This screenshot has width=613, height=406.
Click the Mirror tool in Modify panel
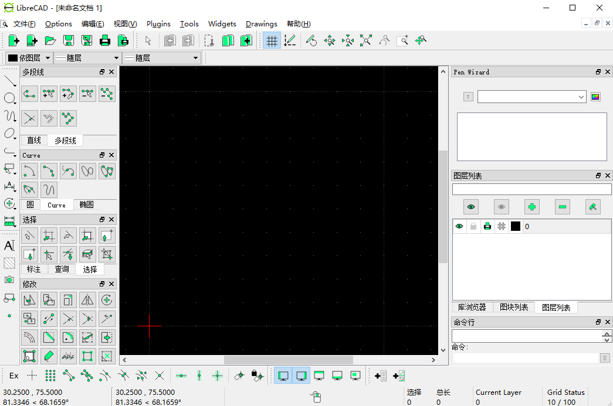(x=87, y=300)
